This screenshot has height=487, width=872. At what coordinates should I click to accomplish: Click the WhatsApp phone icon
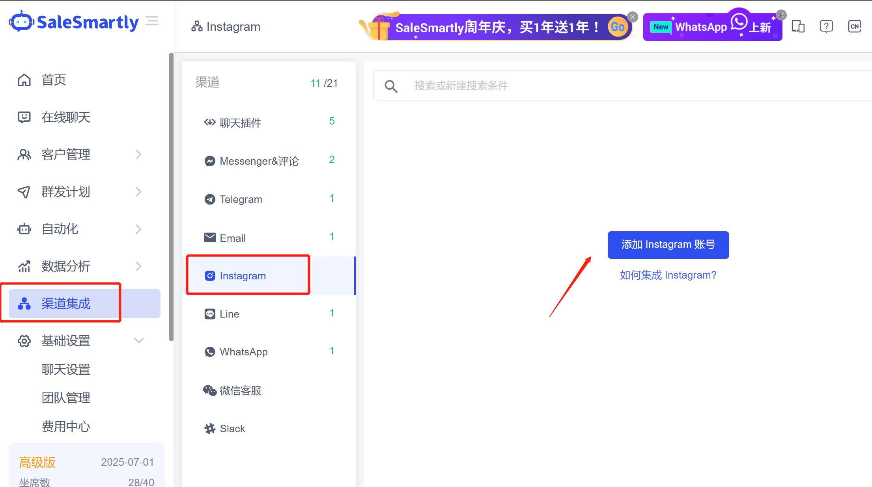pyautogui.click(x=210, y=352)
